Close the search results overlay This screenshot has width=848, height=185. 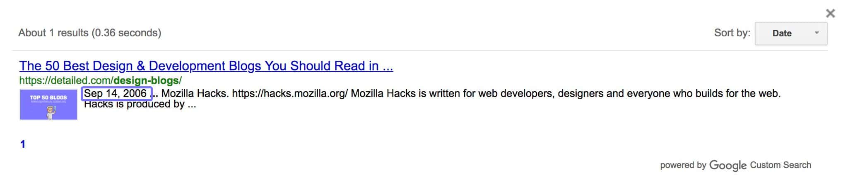coord(830,13)
